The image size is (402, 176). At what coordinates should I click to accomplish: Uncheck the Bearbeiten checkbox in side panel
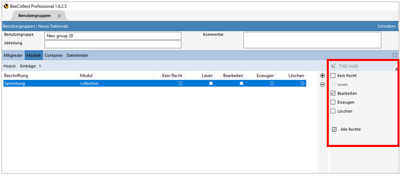333,93
